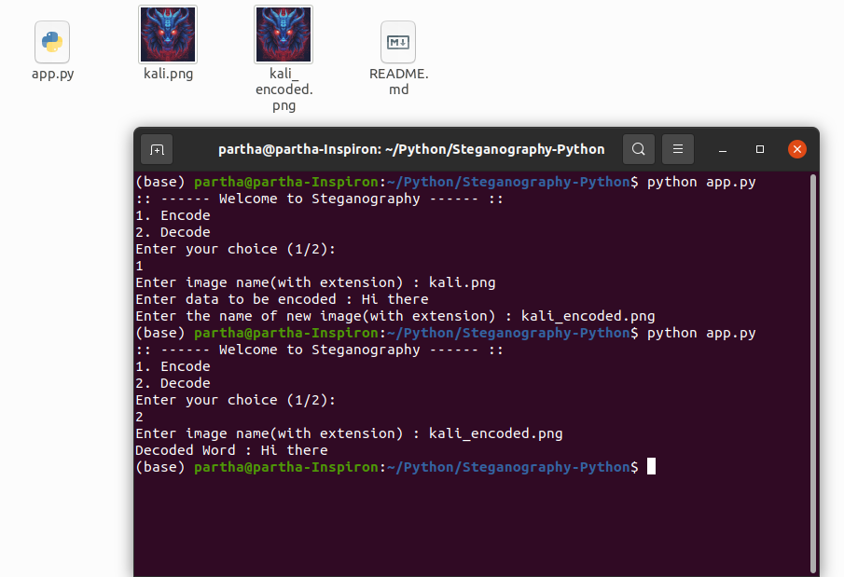
Task: Select the kali.png image thumbnail
Action: [x=168, y=34]
